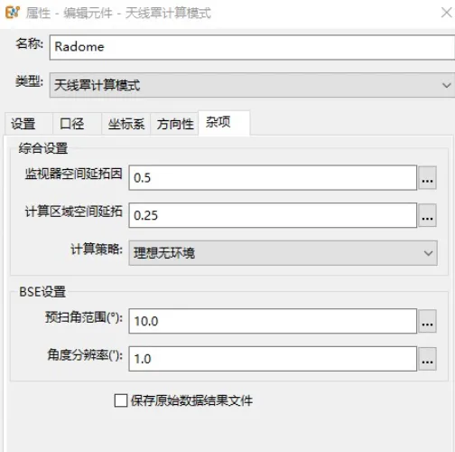The width and height of the screenshot is (455, 452).
Task: Select the 天线罩计算模式 type combo box
Action: [252, 85]
